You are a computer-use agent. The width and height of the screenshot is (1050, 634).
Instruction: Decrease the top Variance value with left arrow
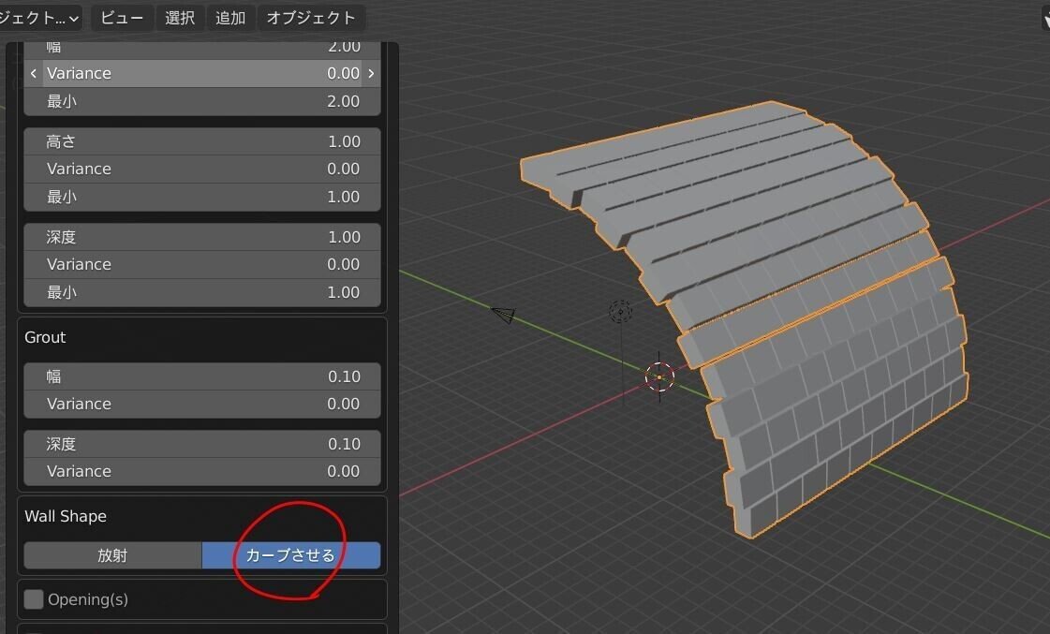34,74
